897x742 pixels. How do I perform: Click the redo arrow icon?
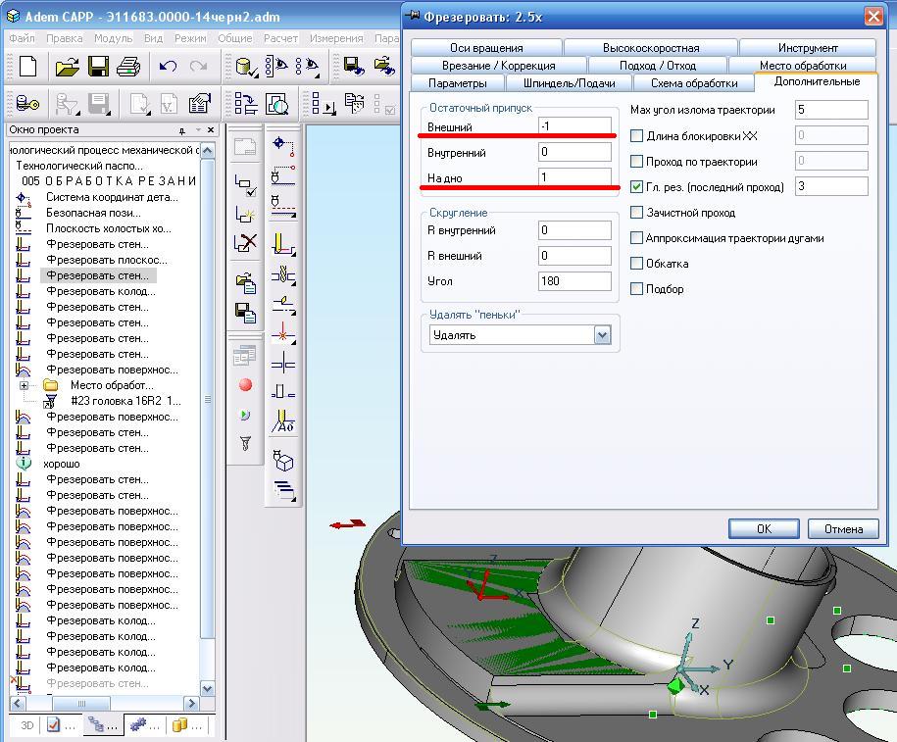click(198, 67)
